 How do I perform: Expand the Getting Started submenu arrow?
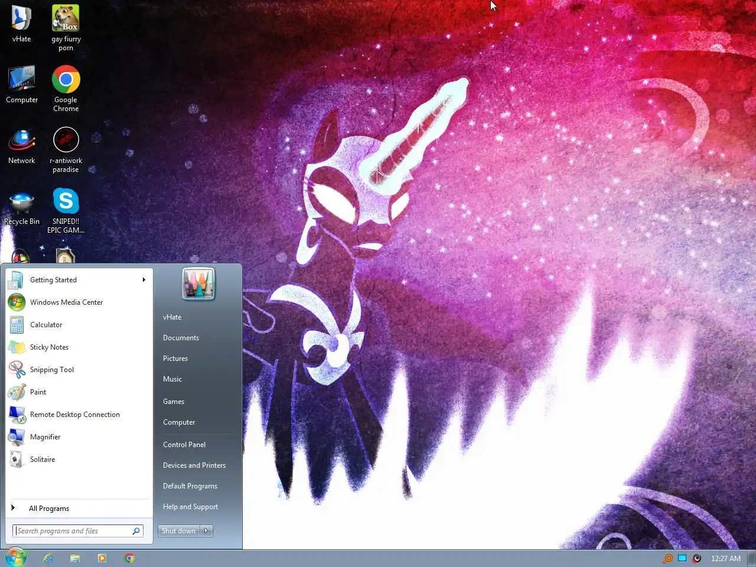pyautogui.click(x=144, y=280)
